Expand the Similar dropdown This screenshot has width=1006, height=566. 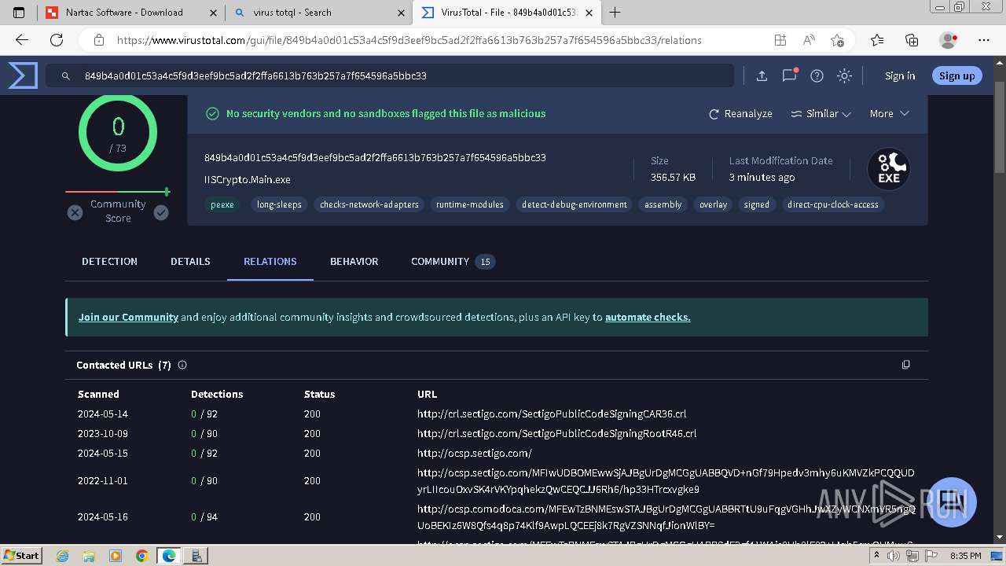tap(821, 113)
